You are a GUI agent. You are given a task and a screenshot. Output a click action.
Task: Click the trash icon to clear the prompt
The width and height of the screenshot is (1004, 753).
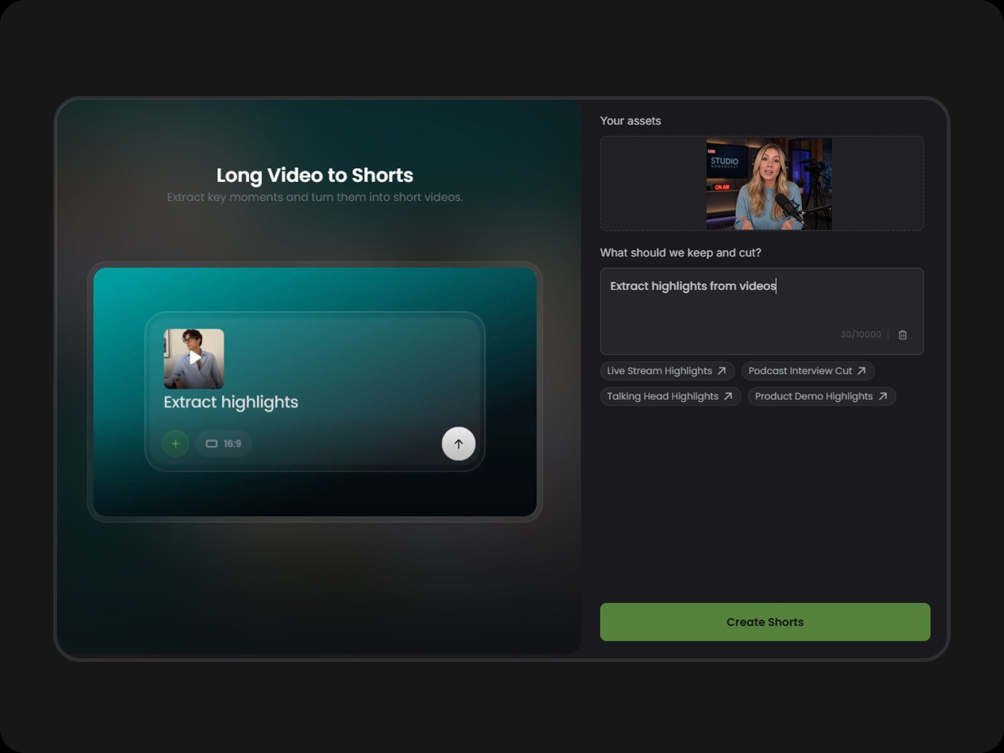click(902, 334)
